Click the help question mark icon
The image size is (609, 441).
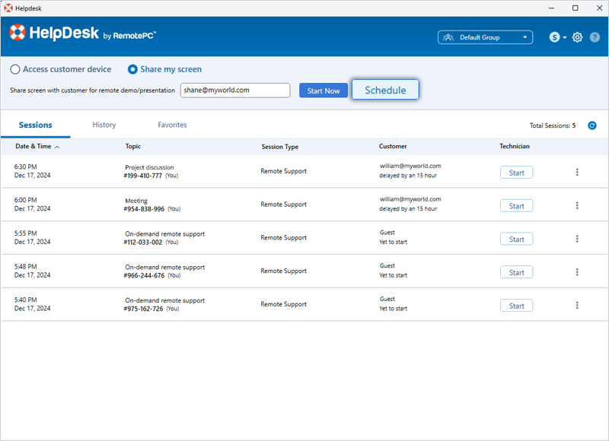point(595,37)
